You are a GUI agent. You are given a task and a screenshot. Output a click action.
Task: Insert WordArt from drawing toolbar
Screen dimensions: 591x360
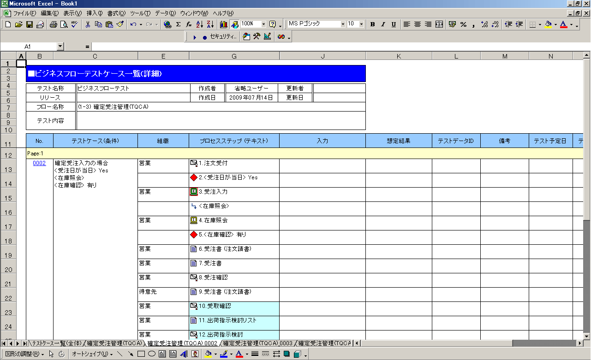184,354
